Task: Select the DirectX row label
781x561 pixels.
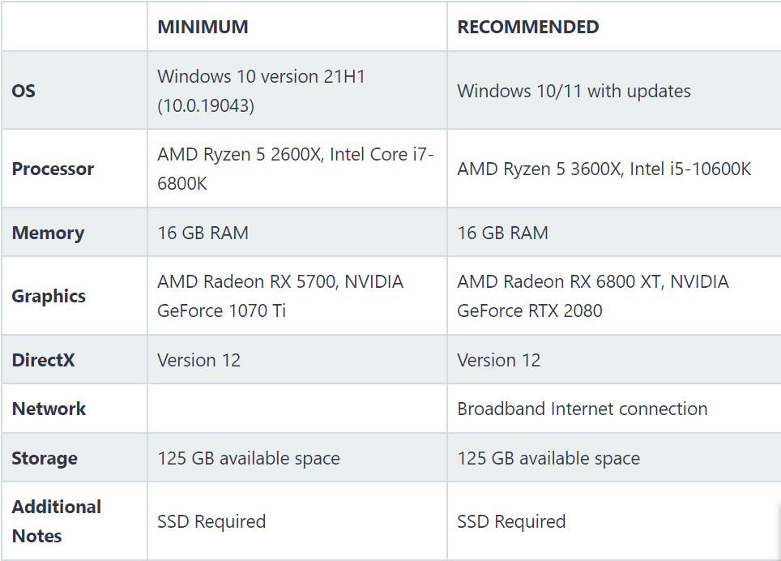Action: (x=43, y=360)
